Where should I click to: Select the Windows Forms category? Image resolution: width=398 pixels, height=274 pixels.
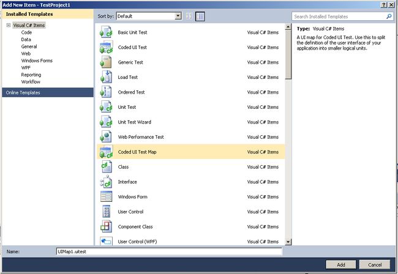point(37,61)
